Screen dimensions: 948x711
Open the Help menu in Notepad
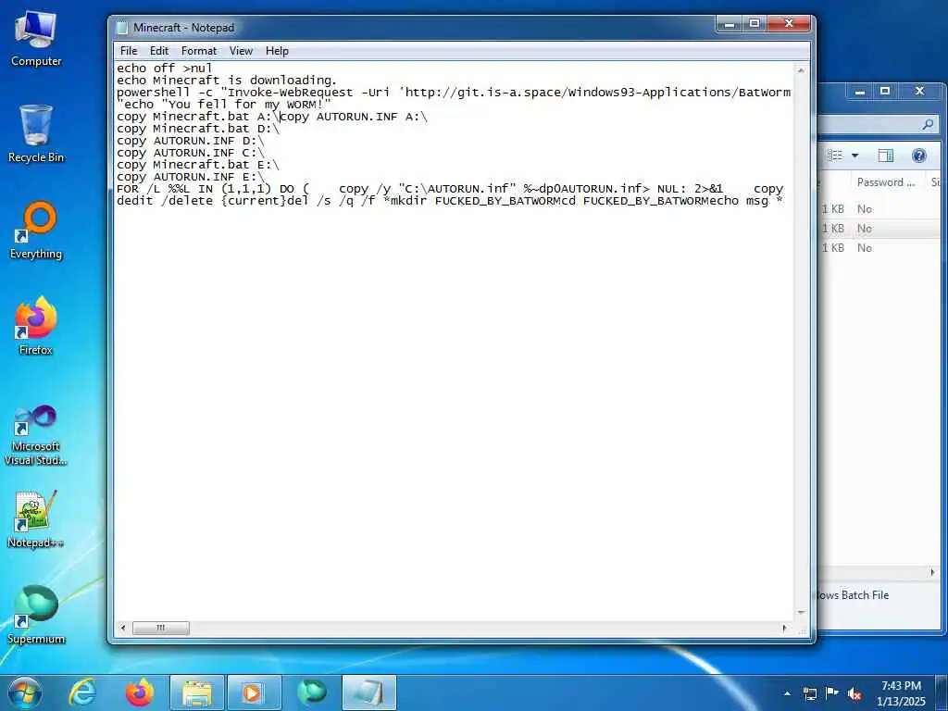tap(277, 51)
